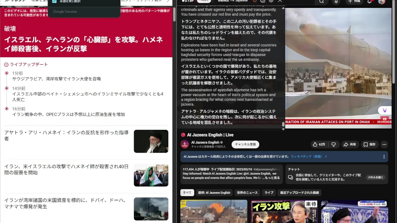Viewport: 397px width, 223px height.
Task: Click the トレンド trending label
Action: coord(18,1)
